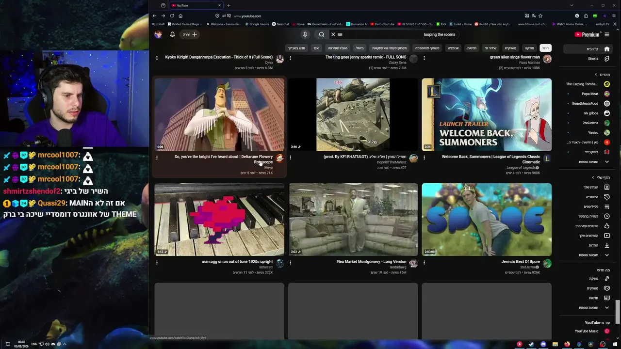Open the options menu for the Welcome Back, Summoners video
The height and width of the screenshot is (349, 621).
[424, 158]
